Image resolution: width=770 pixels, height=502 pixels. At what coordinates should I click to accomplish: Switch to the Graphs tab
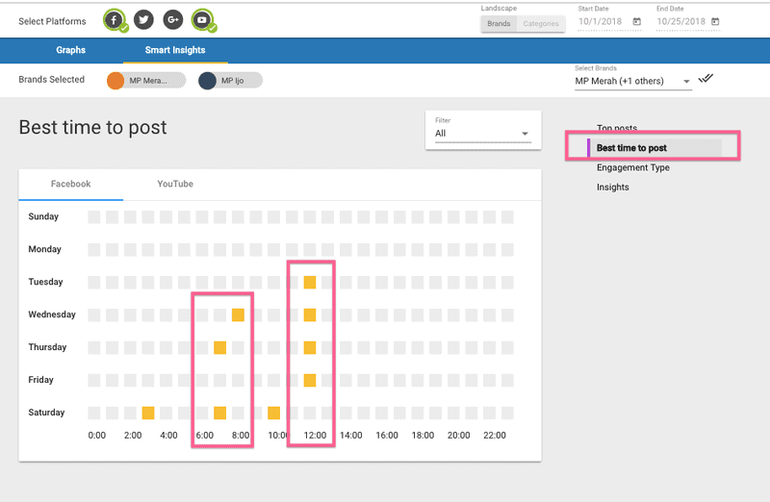(x=70, y=50)
